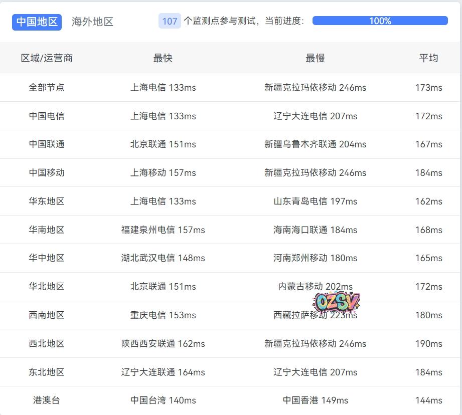Click the 最慢 column header
462x415 pixels.
(x=315, y=58)
